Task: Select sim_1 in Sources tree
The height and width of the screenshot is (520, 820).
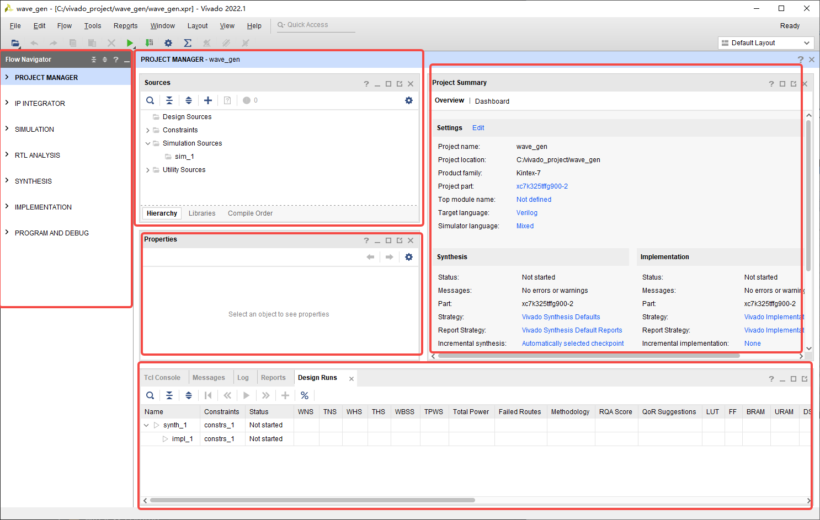Action: coord(184,157)
